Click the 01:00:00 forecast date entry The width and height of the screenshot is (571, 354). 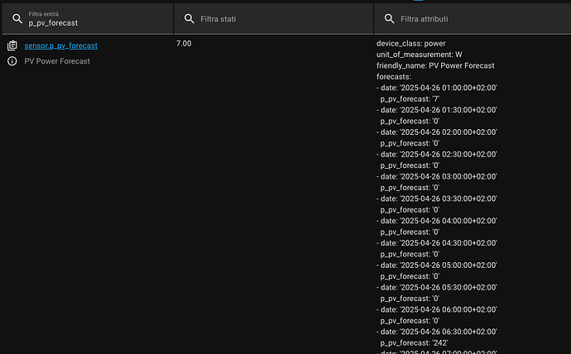click(440, 88)
